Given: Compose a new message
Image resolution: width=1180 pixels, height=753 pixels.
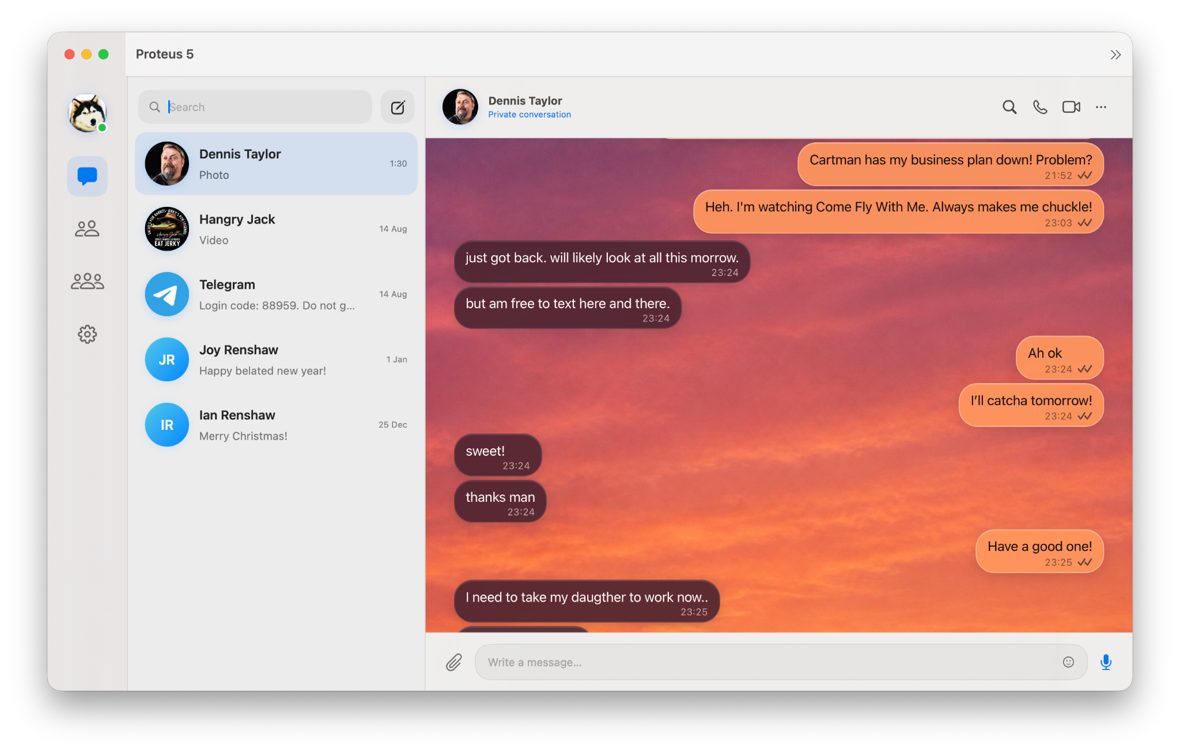Looking at the screenshot, I should 398,107.
